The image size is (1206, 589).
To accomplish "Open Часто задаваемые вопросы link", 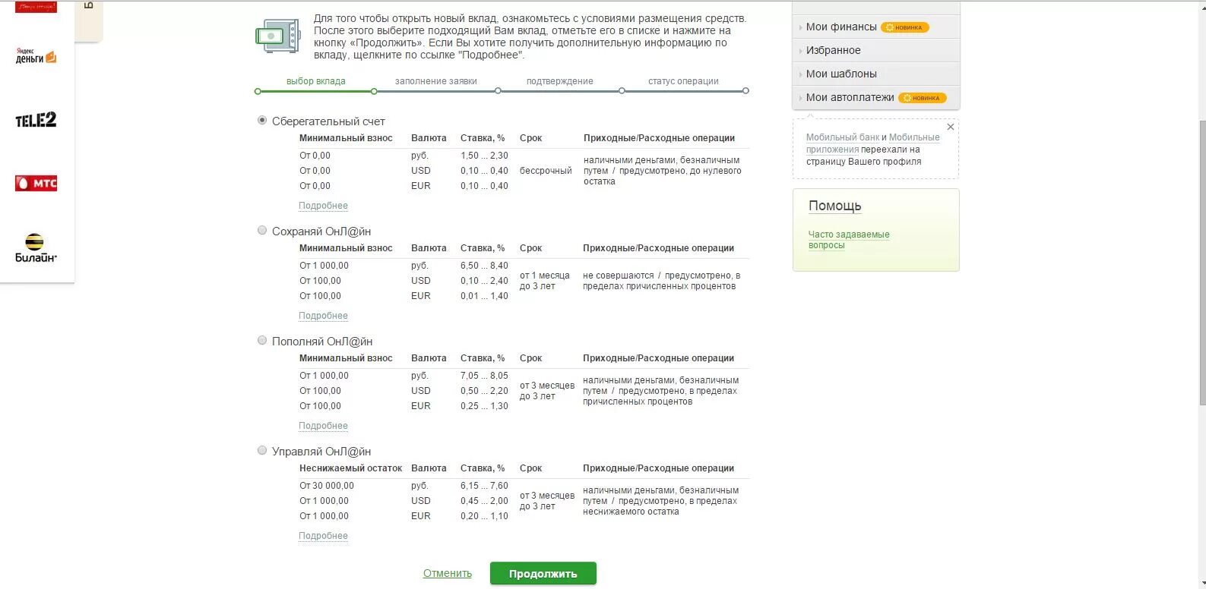I will [x=849, y=240].
